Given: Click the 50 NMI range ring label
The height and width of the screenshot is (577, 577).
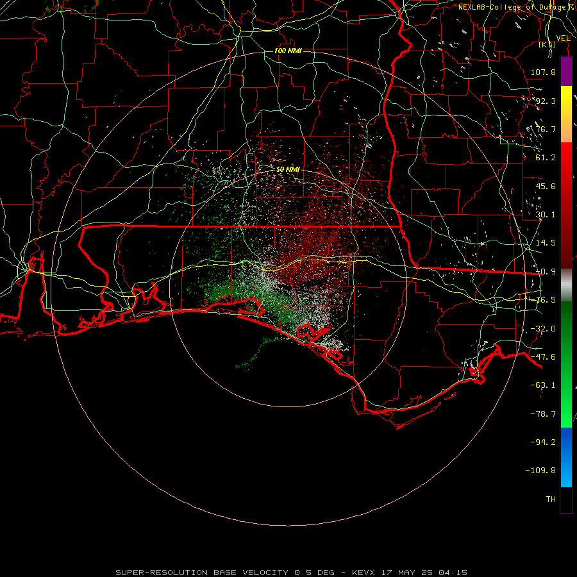Looking at the screenshot, I should 288,169.
